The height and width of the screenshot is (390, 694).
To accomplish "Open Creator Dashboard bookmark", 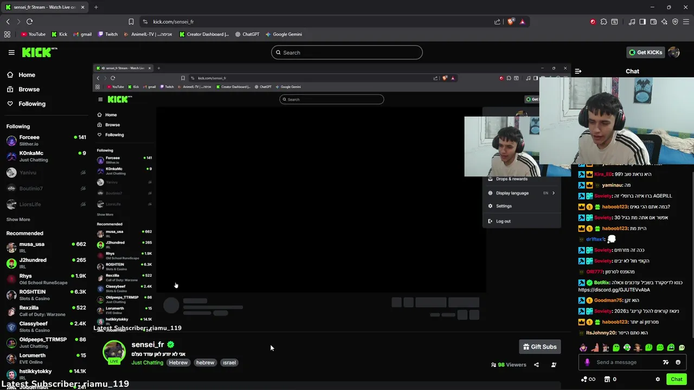I will (204, 34).
